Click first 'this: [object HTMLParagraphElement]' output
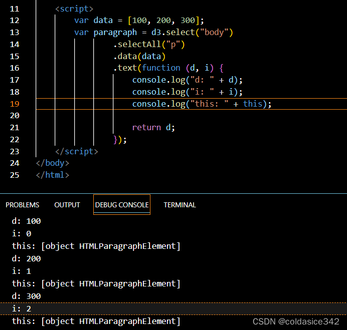The image size is (347, 330). 96,246
